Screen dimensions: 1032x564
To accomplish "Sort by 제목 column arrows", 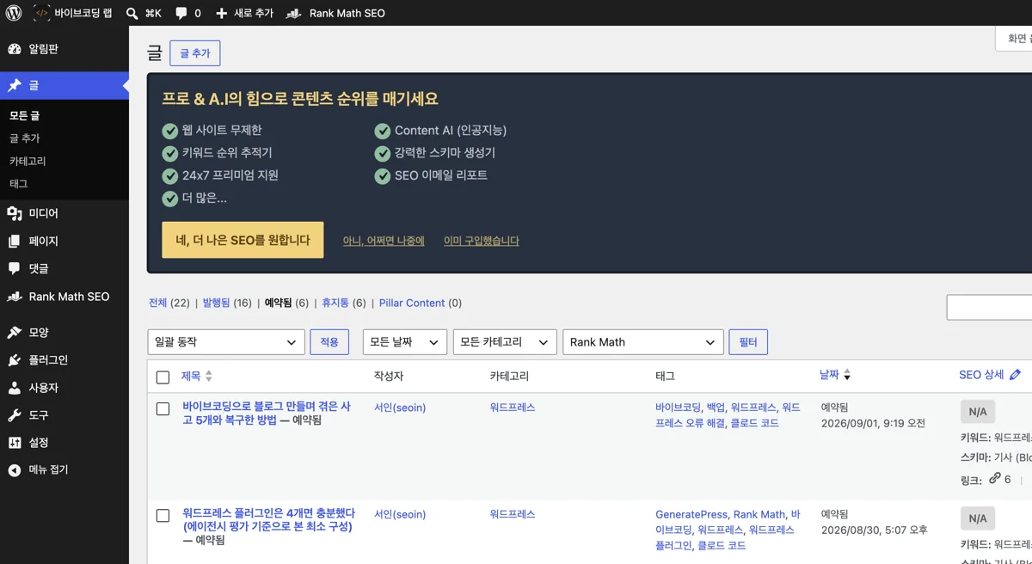I will coord(208,376).
